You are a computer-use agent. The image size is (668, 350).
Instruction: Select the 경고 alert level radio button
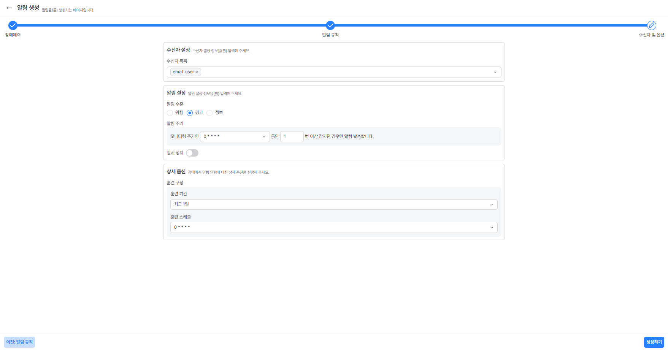[190, 113]
